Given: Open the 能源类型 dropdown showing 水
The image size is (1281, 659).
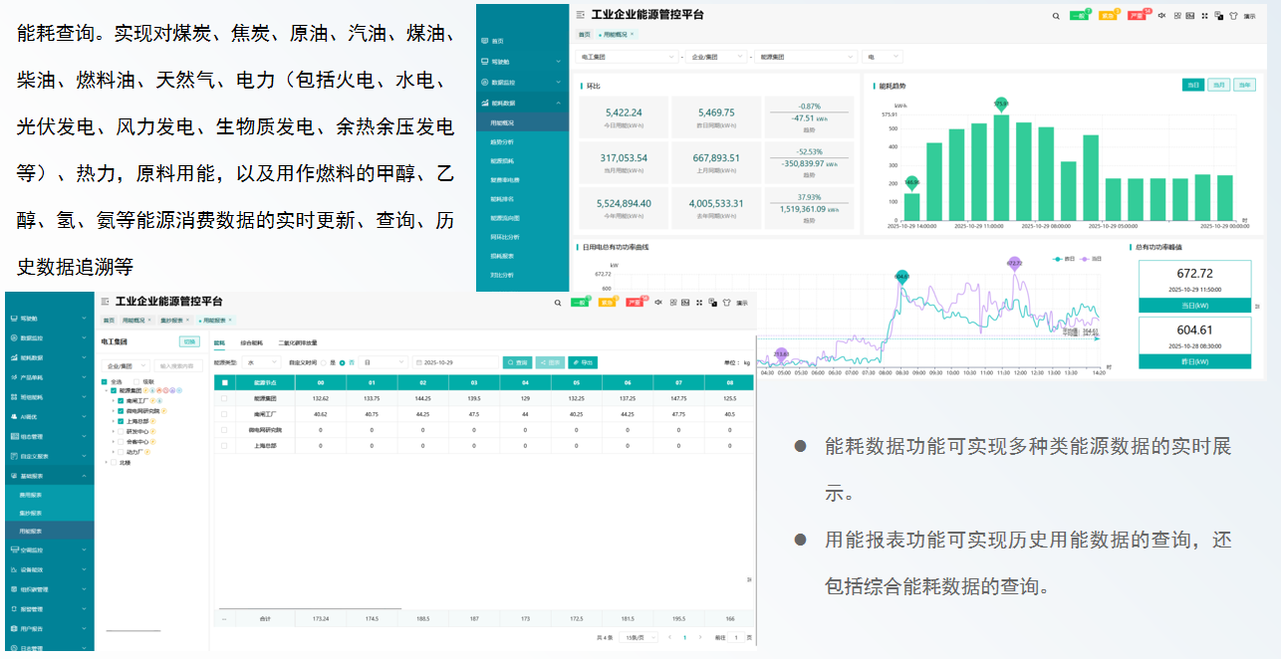Looking at the screenshot, I should click(262, 362).
